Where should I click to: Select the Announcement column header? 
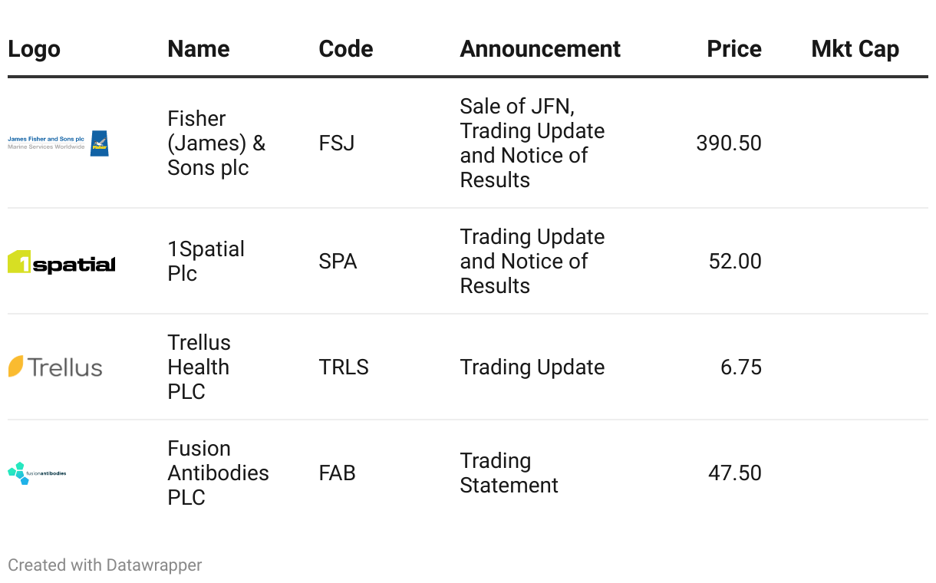[540, 49]
